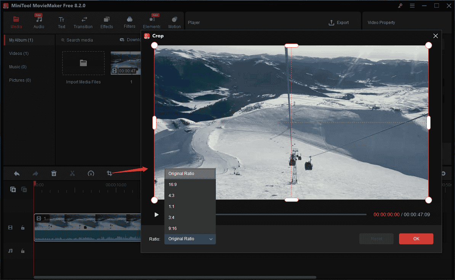455x280 pixels.
Task: Click the Video Property panel header
Action: click(x=381, y=22)
